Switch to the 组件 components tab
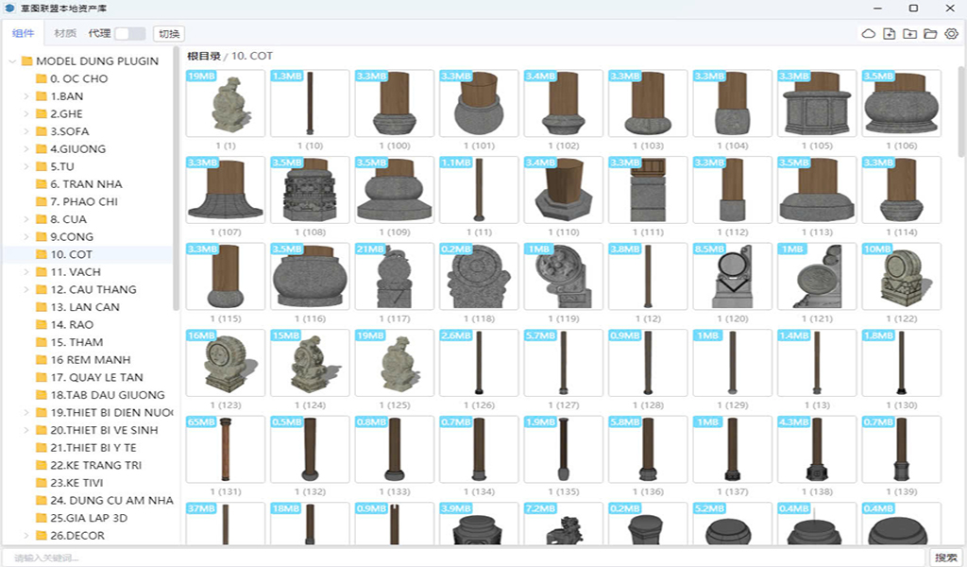This screenshot has width=967, height=567. 24,34
